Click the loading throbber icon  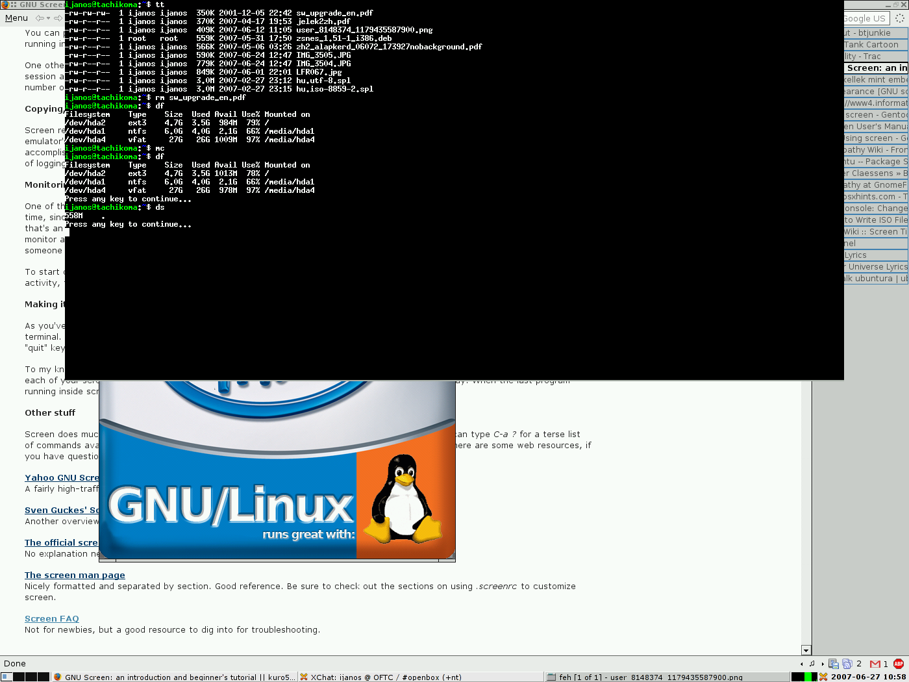pos(900,18)
